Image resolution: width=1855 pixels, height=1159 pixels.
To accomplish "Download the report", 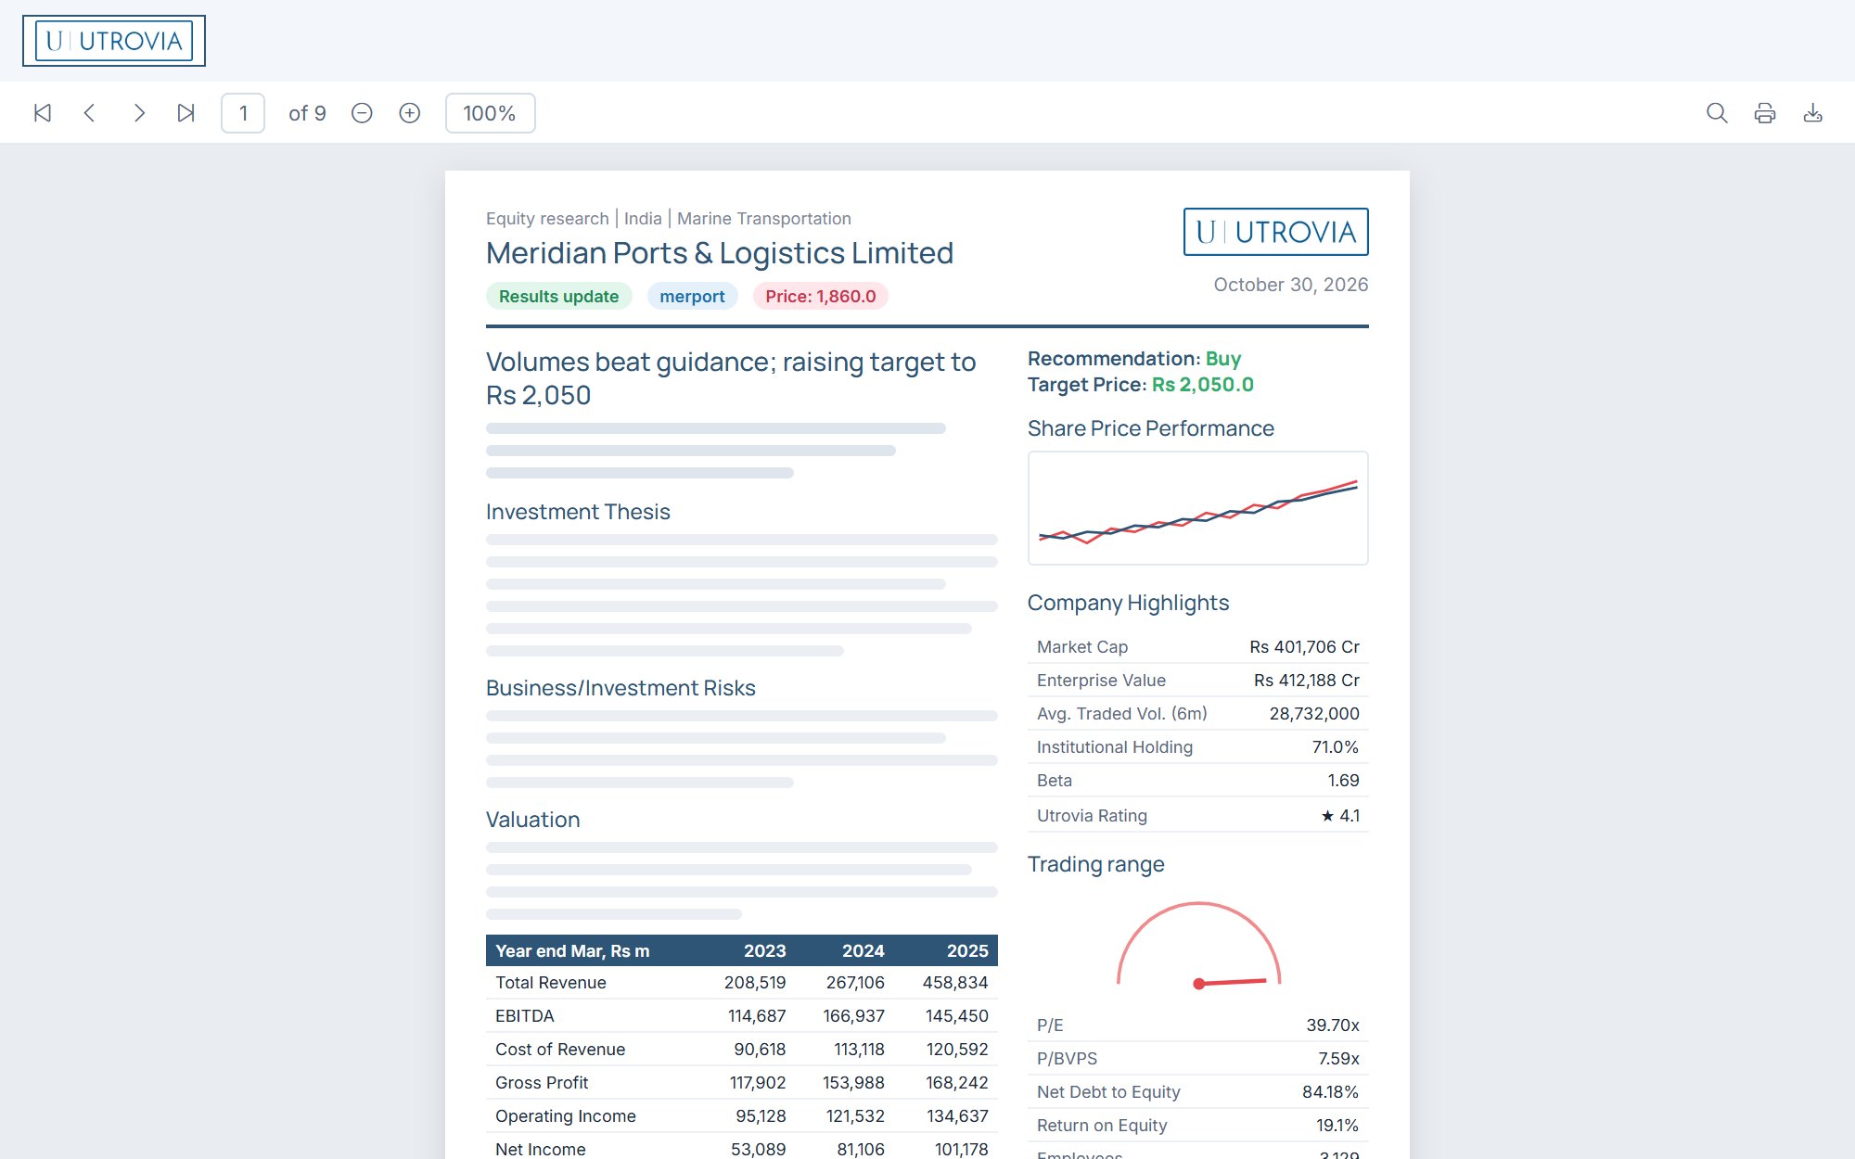I will 1812,113.
